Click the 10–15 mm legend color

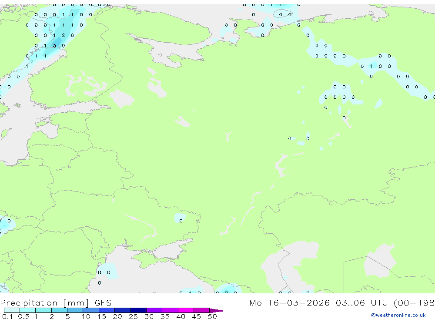click(91, 310)
